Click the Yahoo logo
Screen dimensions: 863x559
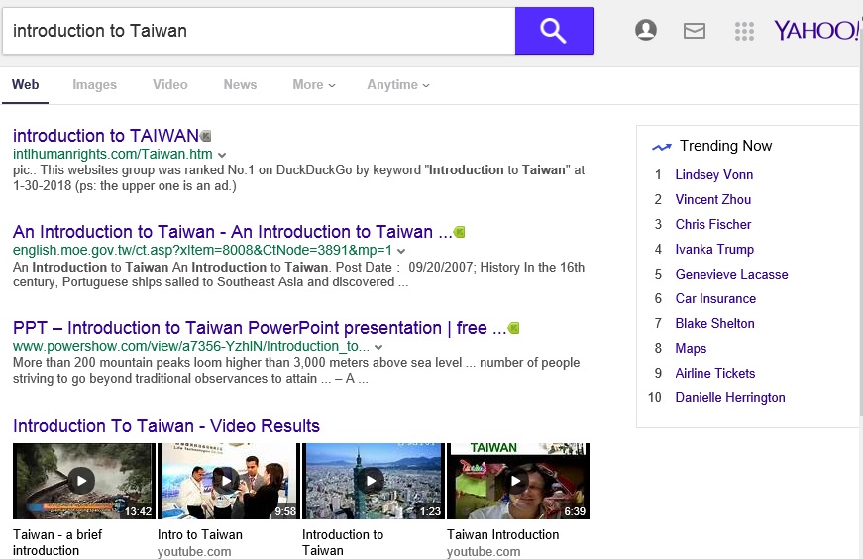pyautogui.click(x=816, y=30)
